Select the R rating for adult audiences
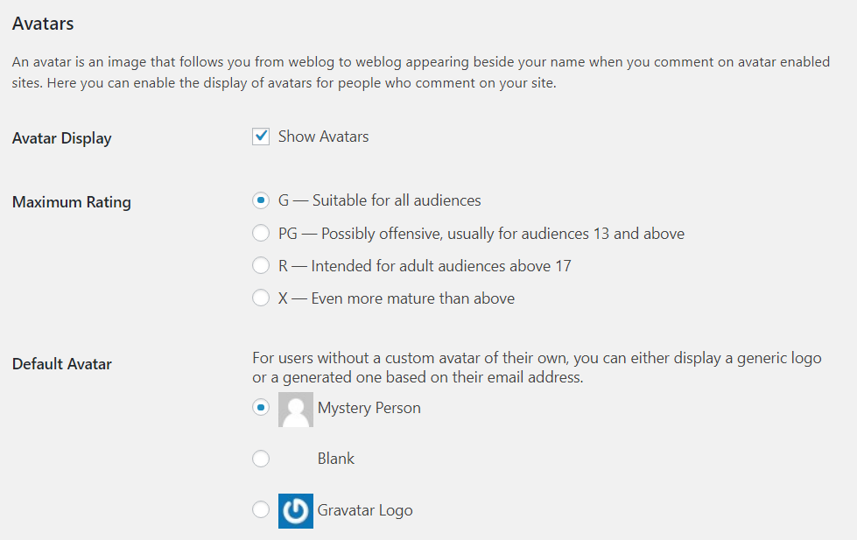 (x=260, y=265)
